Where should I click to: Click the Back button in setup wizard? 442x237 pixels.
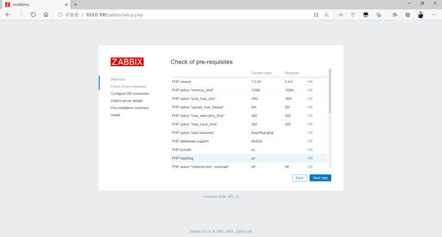(300, 178)
